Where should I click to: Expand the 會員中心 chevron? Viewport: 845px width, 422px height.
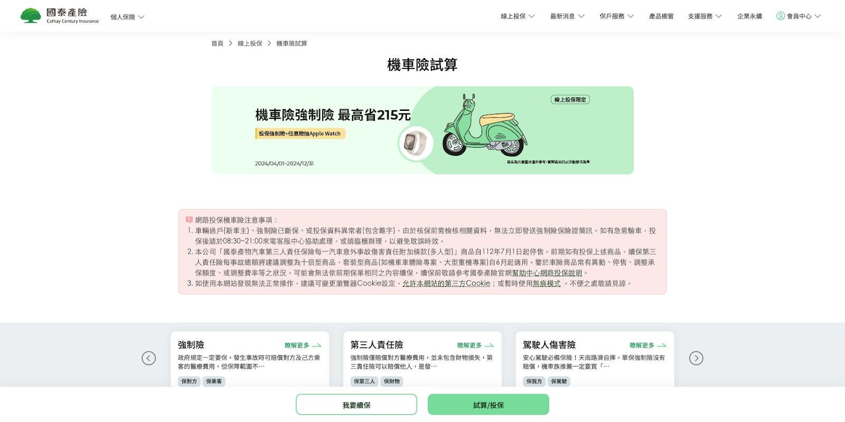(x=818, y=16)
